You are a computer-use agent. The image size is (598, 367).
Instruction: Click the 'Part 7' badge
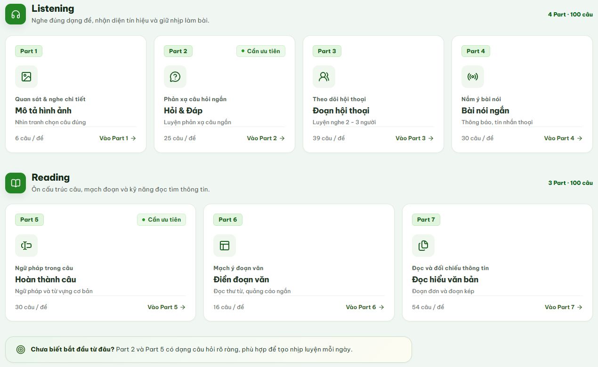click(x=426, y=220)
